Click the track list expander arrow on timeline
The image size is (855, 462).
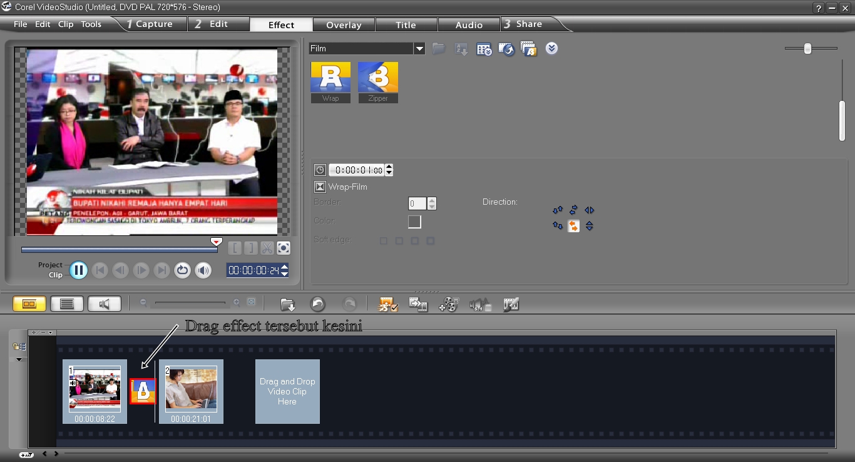[x=19, y=359]
